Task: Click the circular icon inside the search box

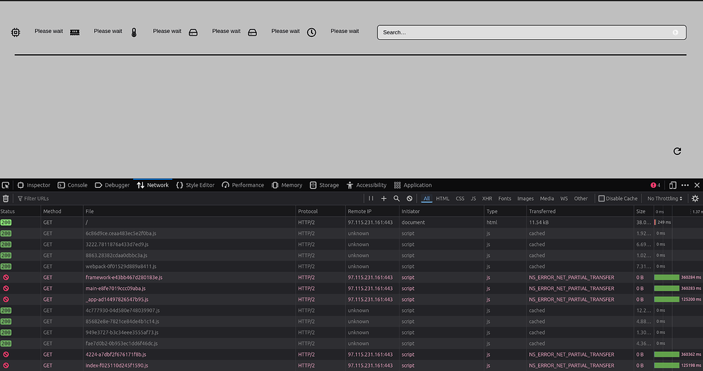Action: [x=676, y=32]
